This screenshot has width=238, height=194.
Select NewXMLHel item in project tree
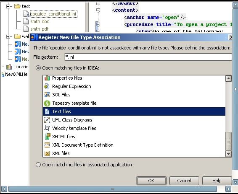click(x=17, y=74)
